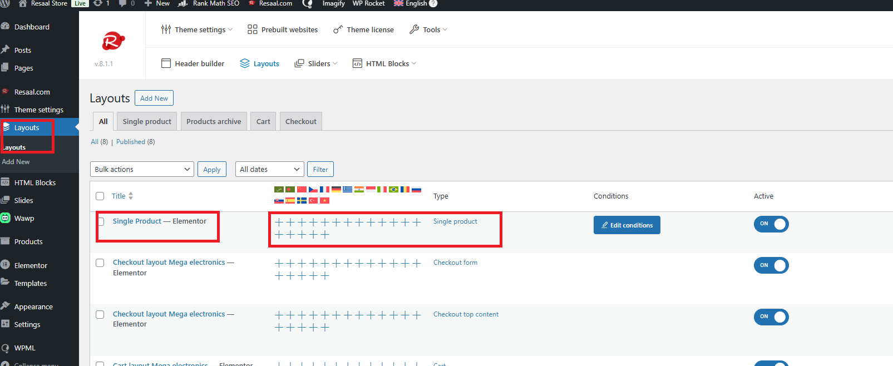This screenshot has width=893, height=366.
Task: Open Layouts in the theme toolbar
Action: point(259,63)
